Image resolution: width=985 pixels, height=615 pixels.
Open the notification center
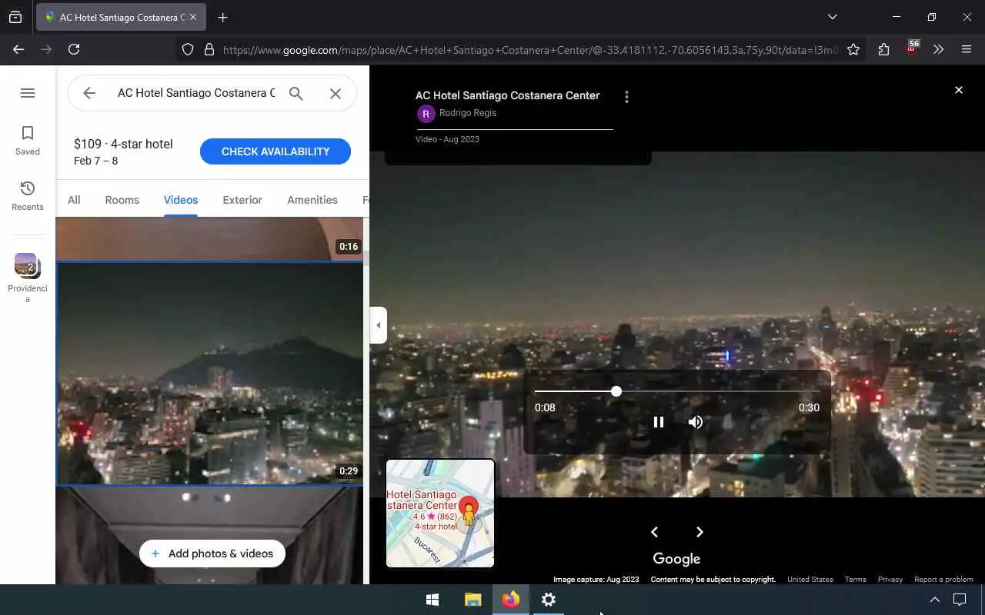coord(960,600)
